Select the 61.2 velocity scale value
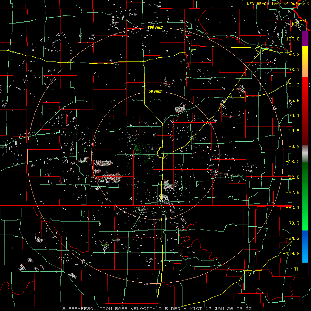This screenshot has height=311, width=311. point(294,85)
